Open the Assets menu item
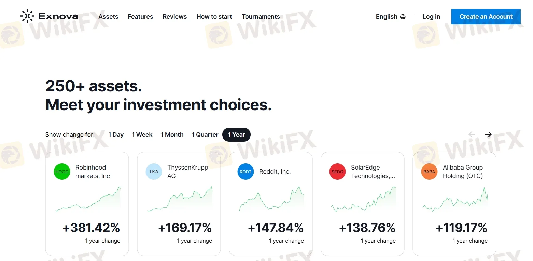This screenshot has height=261, width=533. pyautogui.click(x=108, y=17)
